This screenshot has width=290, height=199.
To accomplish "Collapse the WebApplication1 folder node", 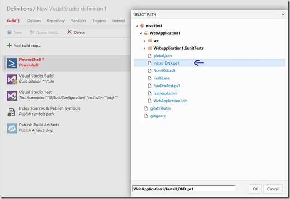I will [141, 33].
